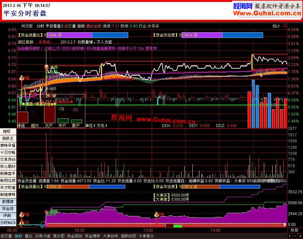Click the 资金攻击度 bar in main chart
The image size is (303, 239).
coord(222,35)
